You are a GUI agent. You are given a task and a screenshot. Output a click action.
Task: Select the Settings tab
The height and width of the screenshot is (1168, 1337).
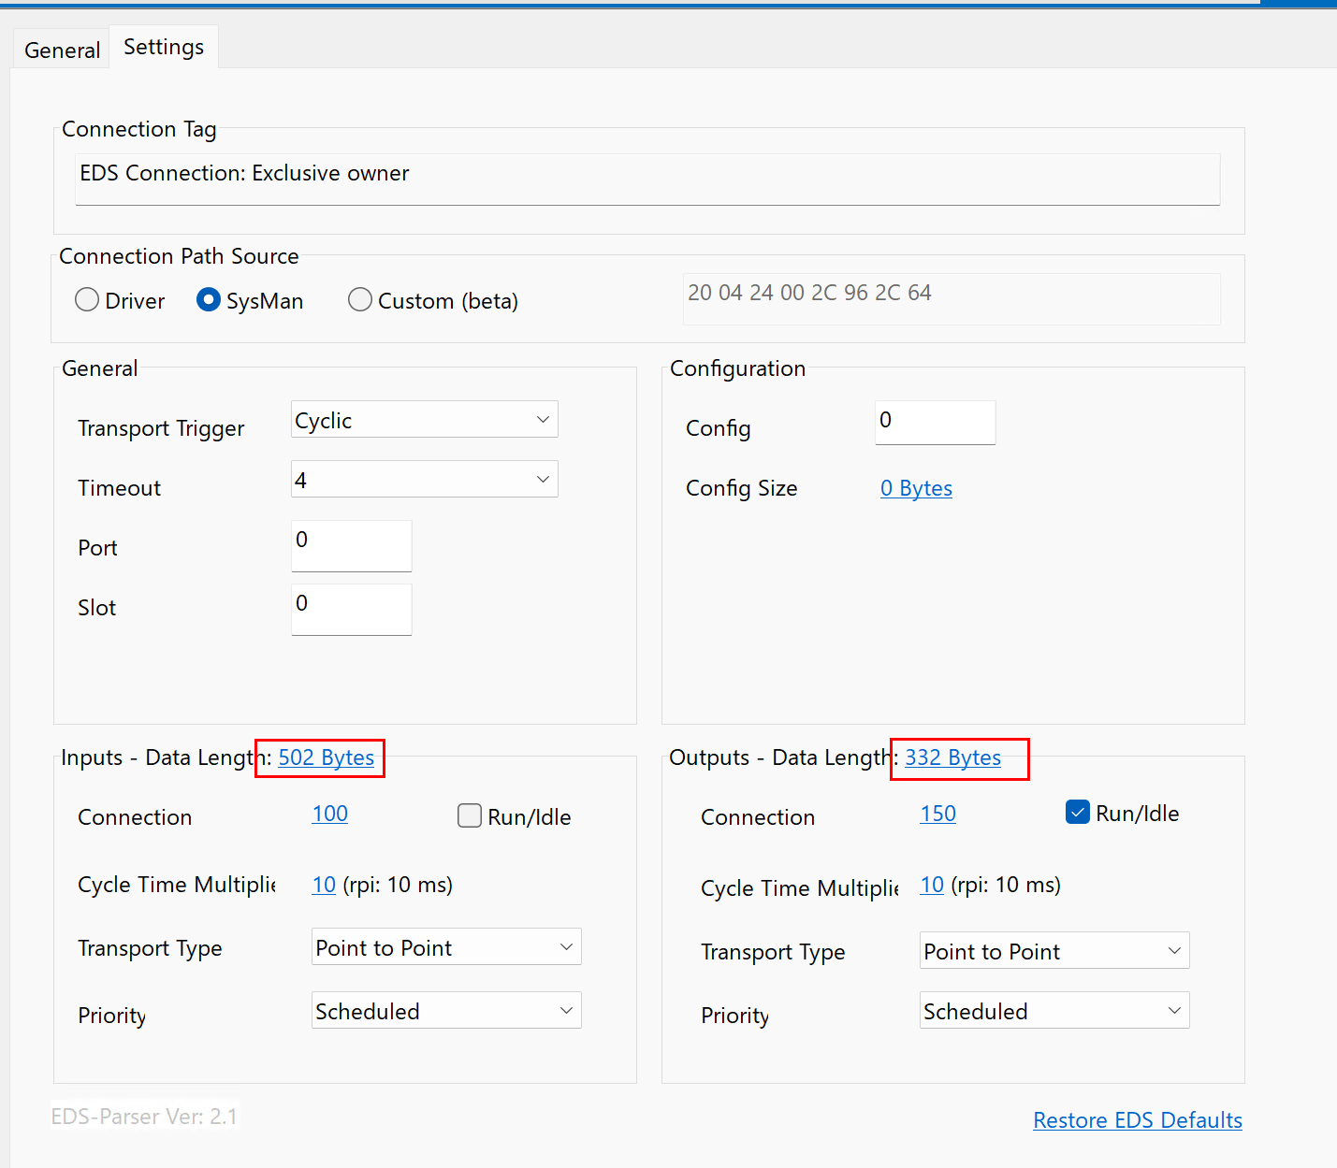click(164, 47)
